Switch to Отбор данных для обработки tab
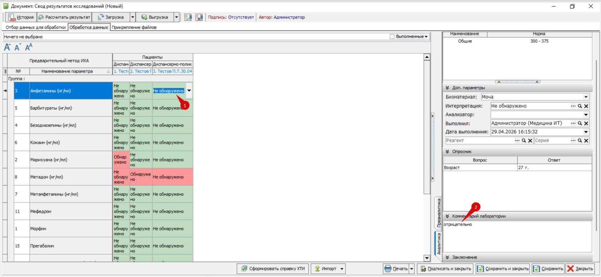This screenshot has height=277, width=601. (x=36, y=27)
